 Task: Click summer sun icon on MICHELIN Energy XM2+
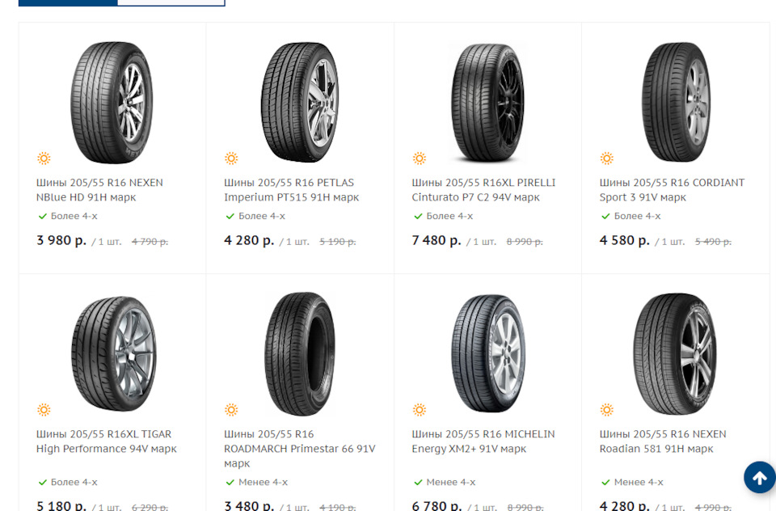[x=419, y=410]
